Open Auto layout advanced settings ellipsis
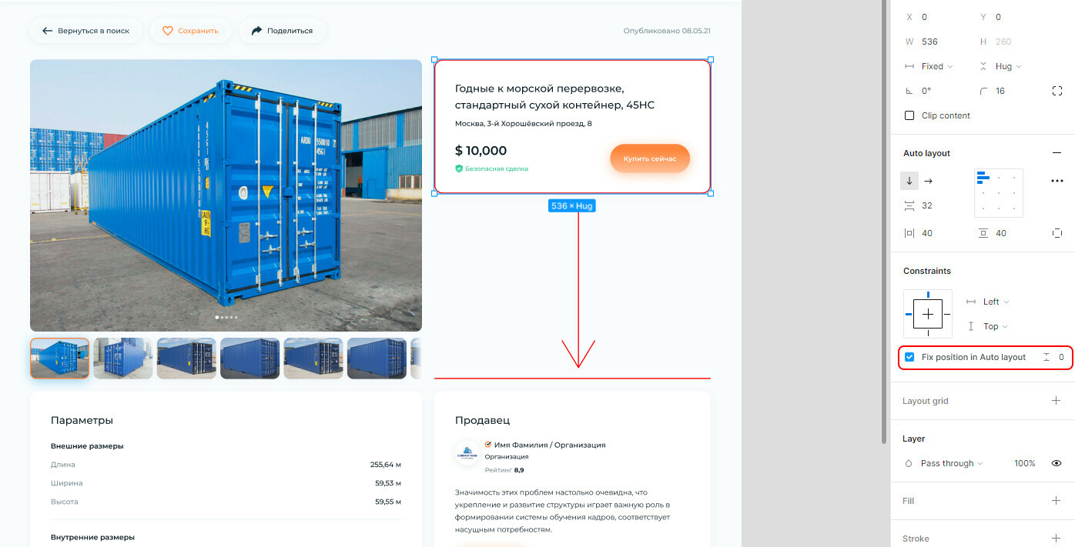This screenshot has width=1075, height=547. coord(1057,181)
